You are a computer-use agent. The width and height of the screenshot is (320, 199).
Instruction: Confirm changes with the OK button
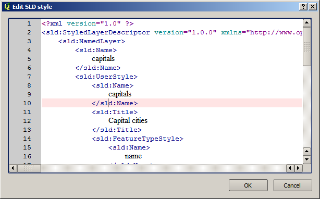click(248, 185)
